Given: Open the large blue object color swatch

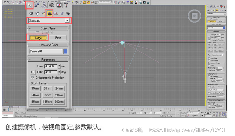Looking at the screenshot, I should point(65,51).
